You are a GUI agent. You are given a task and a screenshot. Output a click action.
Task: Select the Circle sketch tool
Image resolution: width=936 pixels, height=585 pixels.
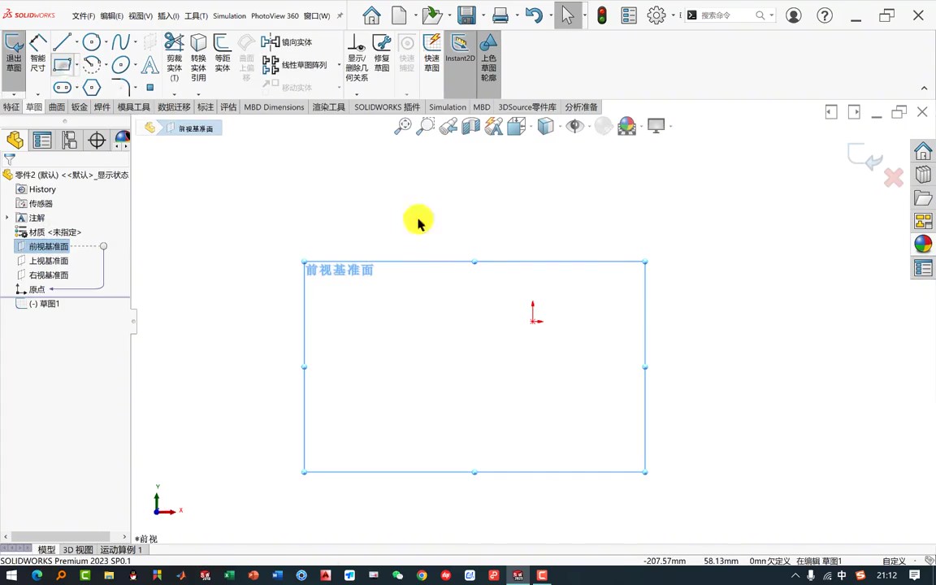click(91, 41)
